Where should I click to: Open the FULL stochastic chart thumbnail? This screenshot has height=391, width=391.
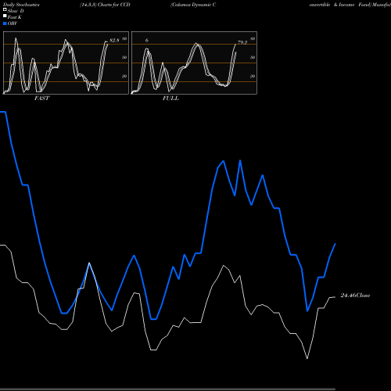point(194,63)
